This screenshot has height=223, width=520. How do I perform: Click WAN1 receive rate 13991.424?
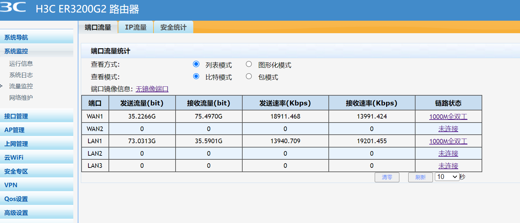click(x=372, y=116)
